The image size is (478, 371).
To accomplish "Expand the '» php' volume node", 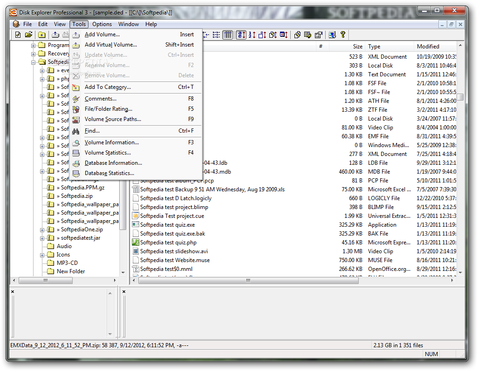I will [42, 79].
